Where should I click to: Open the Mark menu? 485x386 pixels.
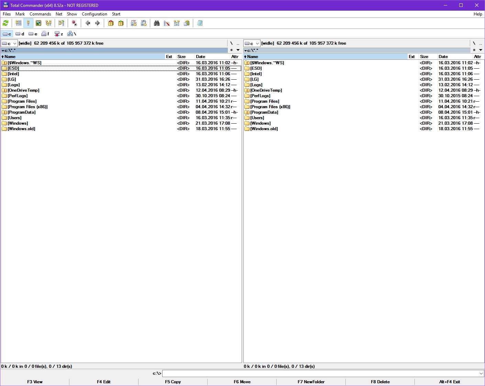point(20,14)
